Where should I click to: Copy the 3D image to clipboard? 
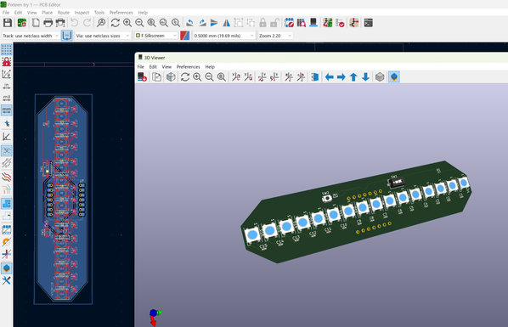click(157, 77)
